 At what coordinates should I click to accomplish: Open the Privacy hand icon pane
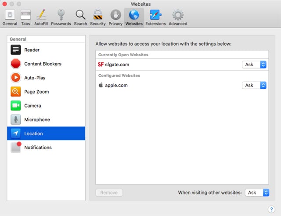115,17
